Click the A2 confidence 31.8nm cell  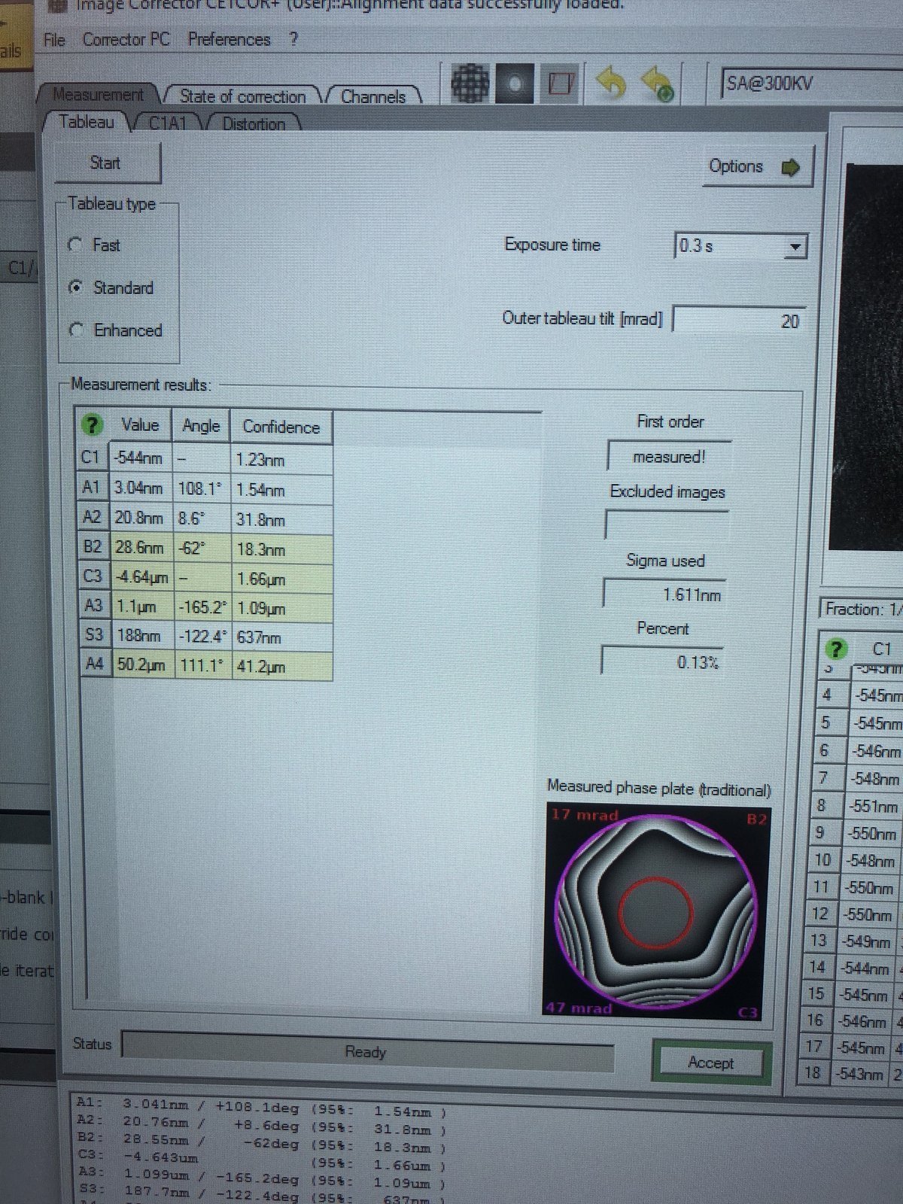pos(281,519)
